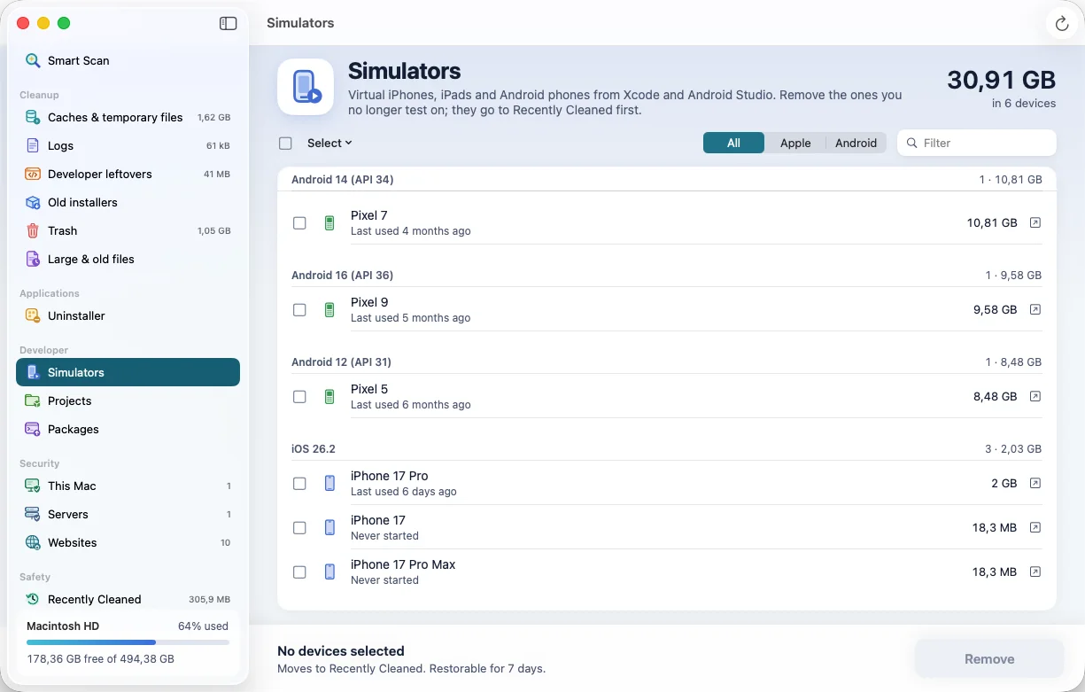Expand the Select dropdown menu
Screen dimensions: 1085x692
point(329,143)
